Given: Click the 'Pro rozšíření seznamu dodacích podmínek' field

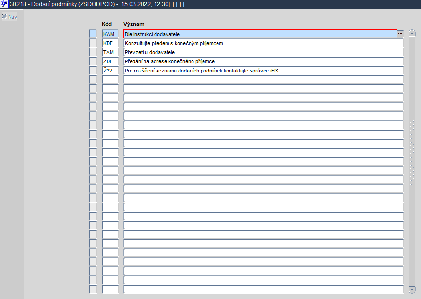Looking at the screenshot, I should point(264,71).
